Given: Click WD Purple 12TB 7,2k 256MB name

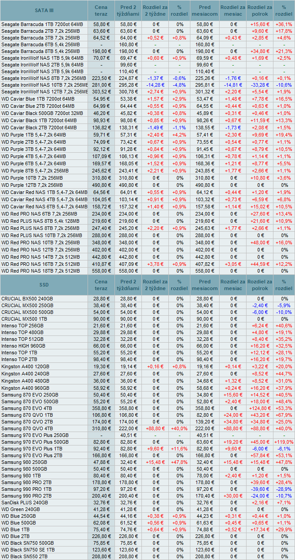Looking at the screenshot, I should [32, 185].
